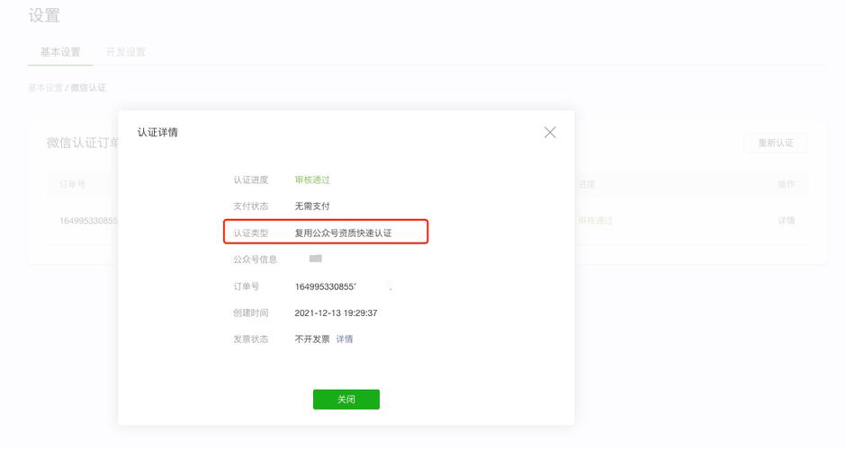This screenshot has height=449, width=845.
Task: Click the 认证详情 dialog title
Action: tap(157, 132)
